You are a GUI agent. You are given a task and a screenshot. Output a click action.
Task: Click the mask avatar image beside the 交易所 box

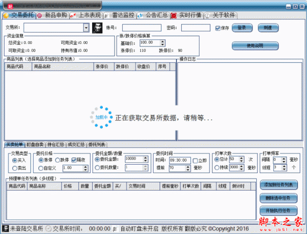[x=97, y=28]
